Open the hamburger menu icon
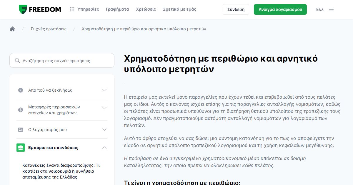This screenshot has width=353, height=185. [x=331, y=9]
